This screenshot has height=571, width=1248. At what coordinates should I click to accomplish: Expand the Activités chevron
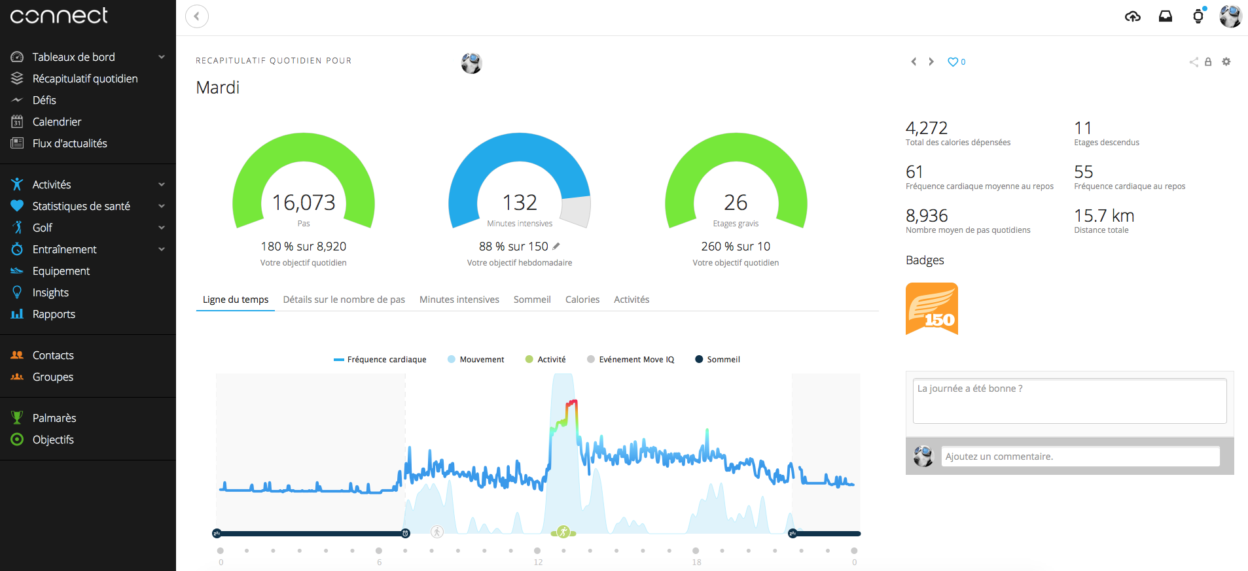point(162,184)
